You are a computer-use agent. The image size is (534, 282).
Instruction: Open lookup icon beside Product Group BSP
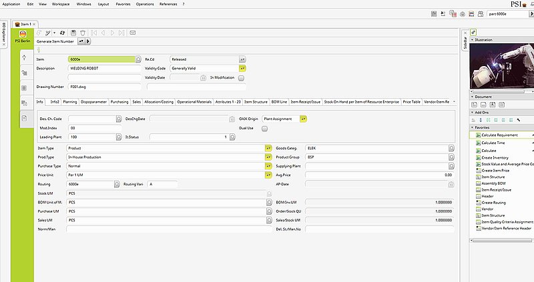click(451, 157)
